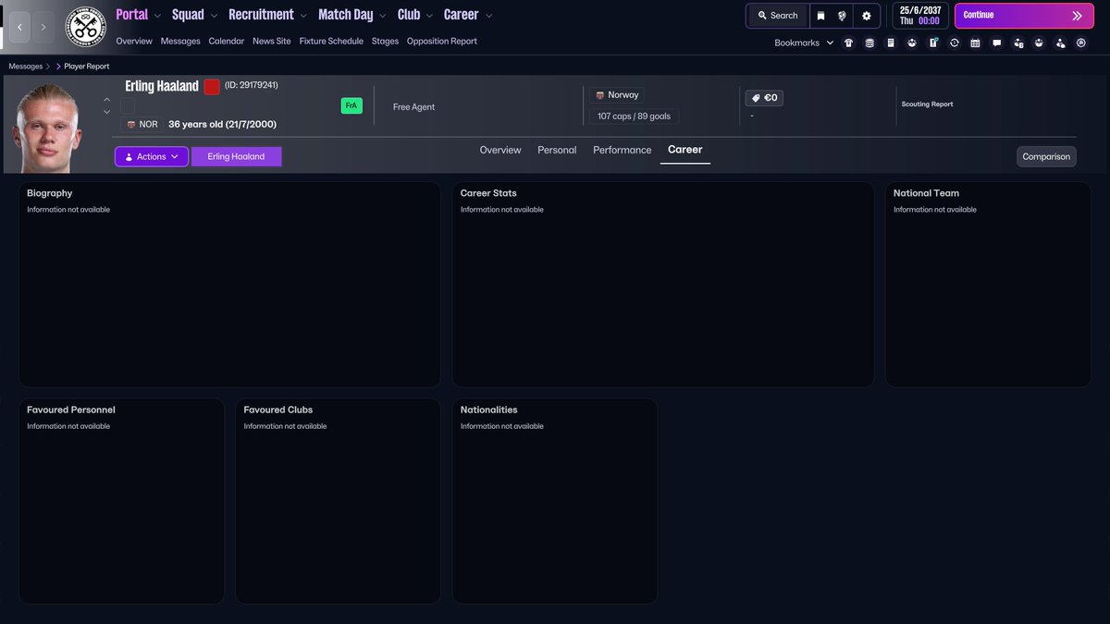Image resolution: width=1110 pixels, height=624 pixels.
Task: Switch to the Personal tab
Action: [557, 150]
